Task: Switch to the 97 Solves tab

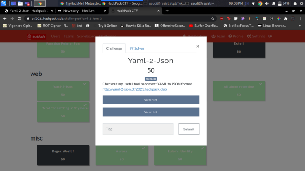Action: [137, 48]
